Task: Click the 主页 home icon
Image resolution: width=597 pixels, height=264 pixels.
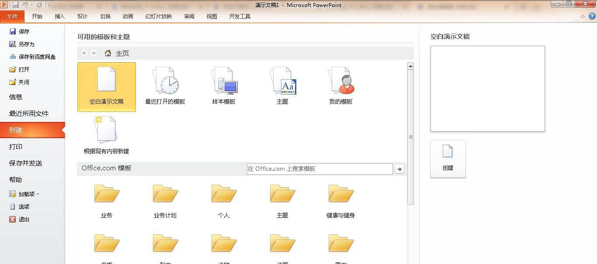Action: (108, 53)
